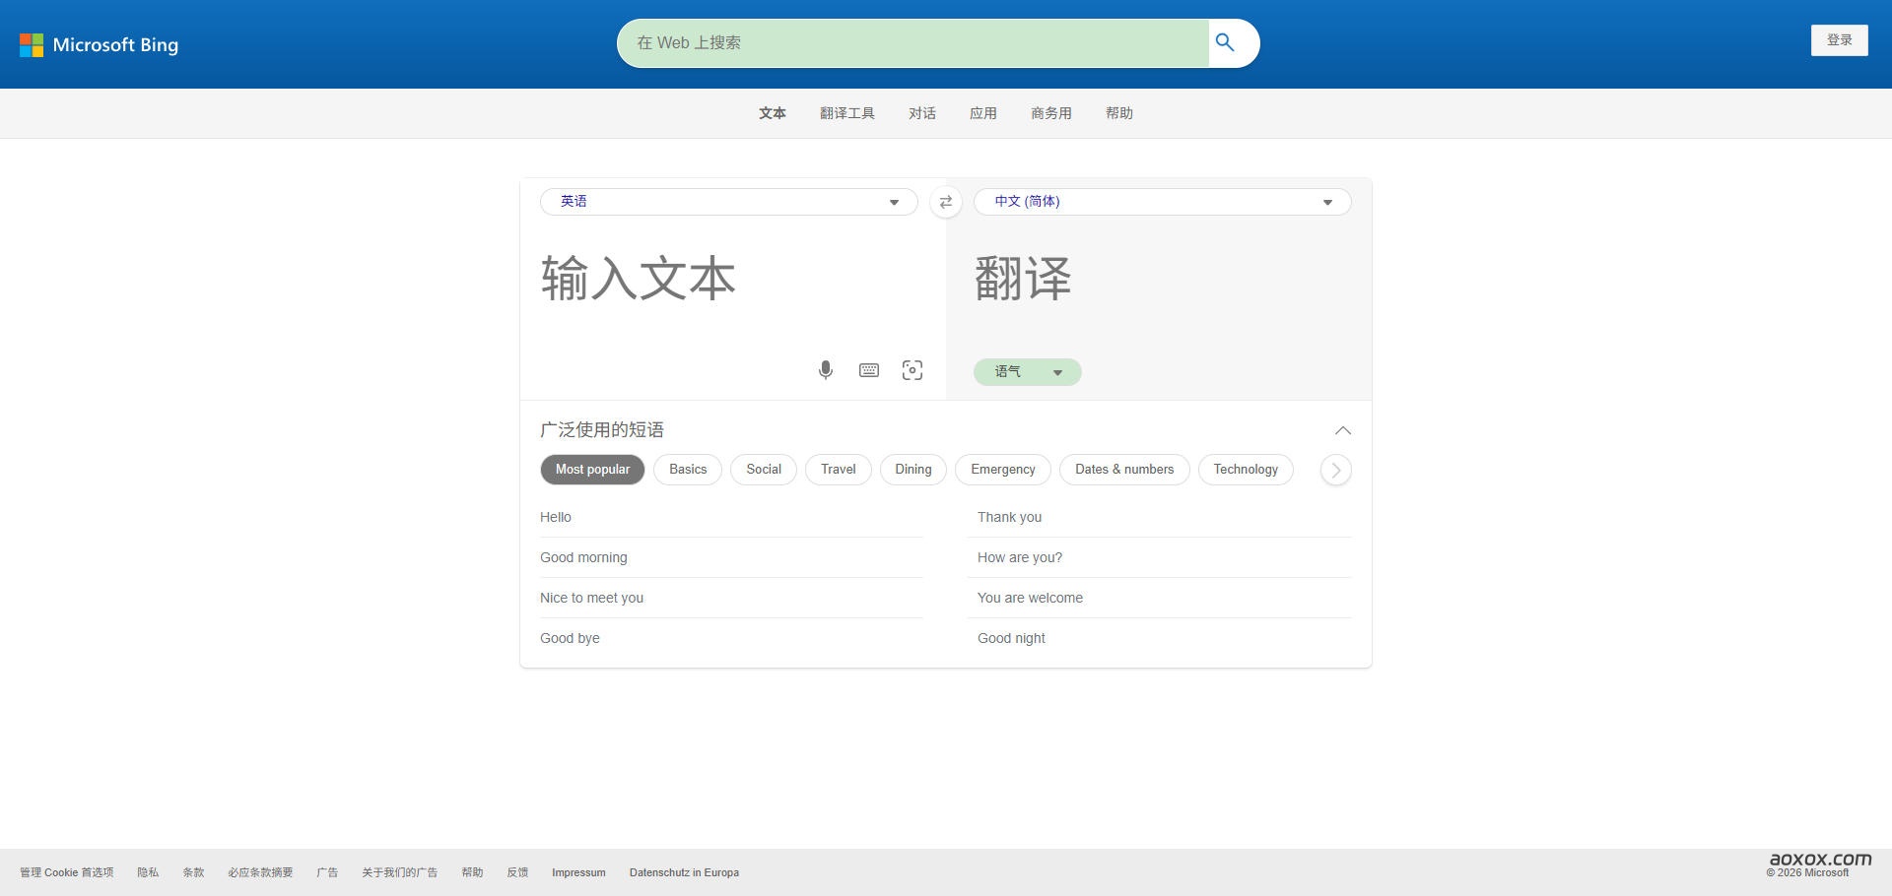Click the right arrow to see more categories

tap(1335, 470)
